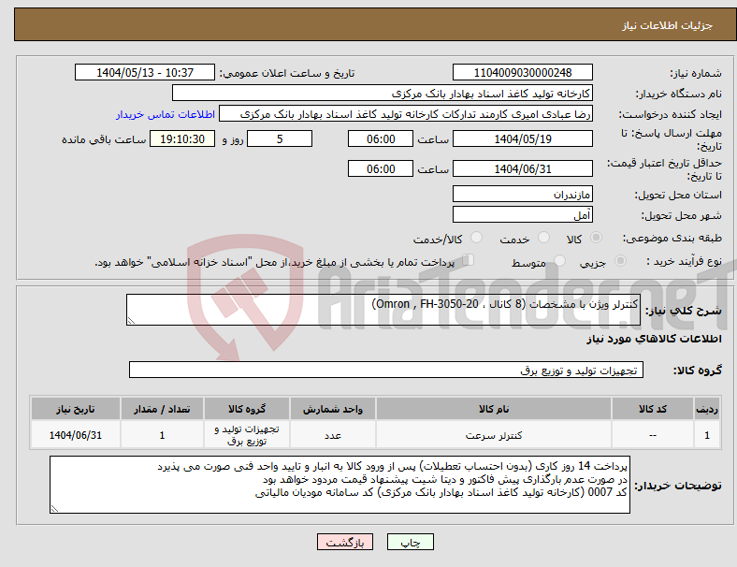Click the remaining time field 19:10:30
This screenshot has width=737, height=567.
[x=182, y=139]
